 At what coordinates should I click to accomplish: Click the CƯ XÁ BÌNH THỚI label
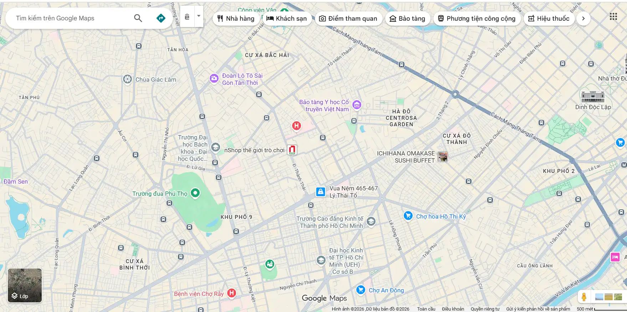click(134, 264)
